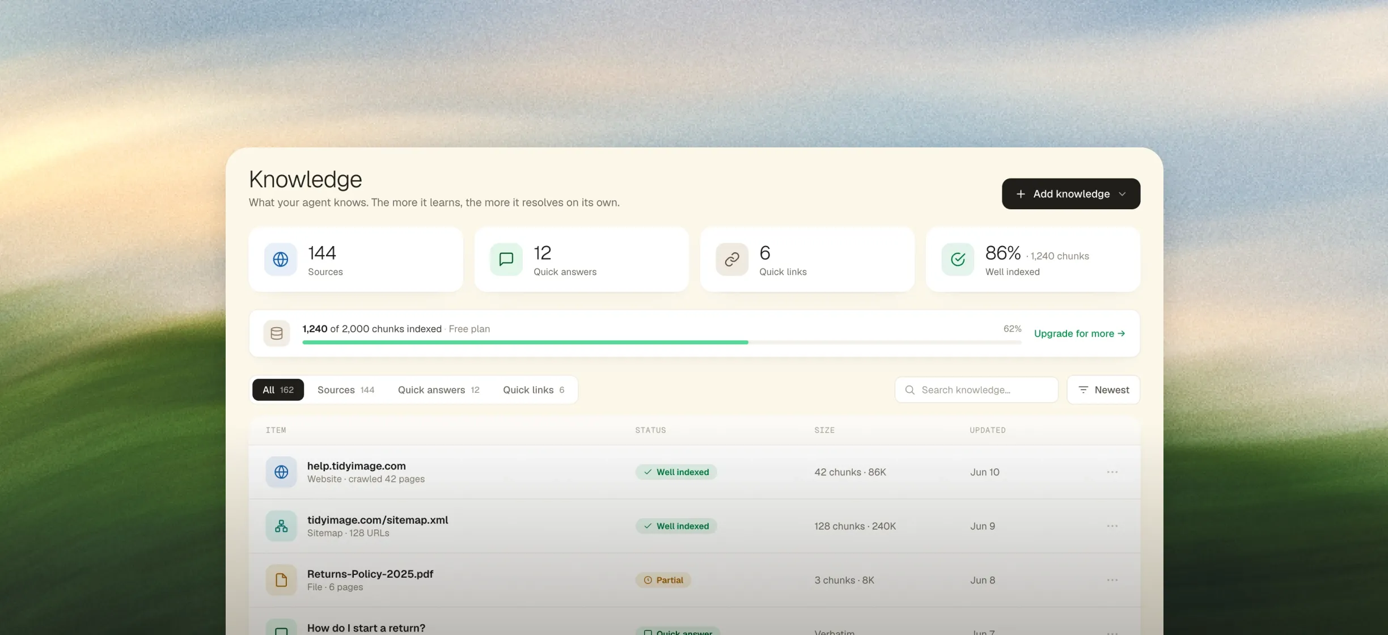Click the 62% usage percentage label
This screenshot has height=635, width=1388.
point(1012,329)
